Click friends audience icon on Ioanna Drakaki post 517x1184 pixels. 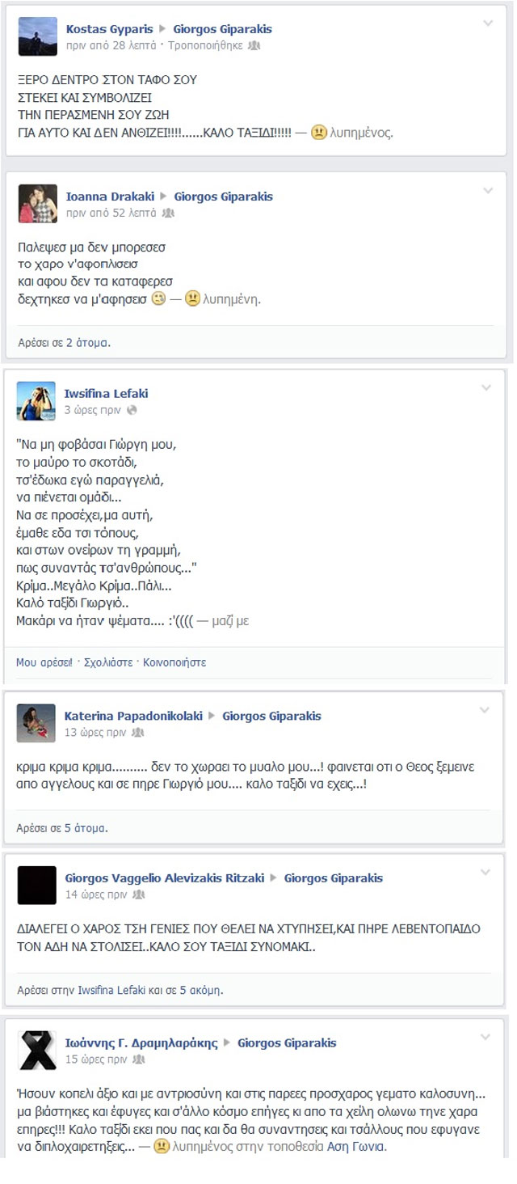point(168,214)
